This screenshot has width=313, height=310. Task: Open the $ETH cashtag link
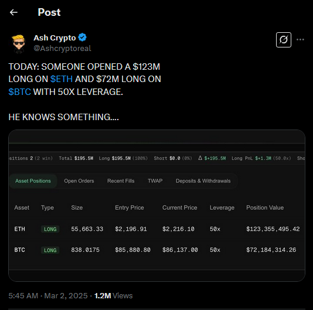tap(62, 79)
